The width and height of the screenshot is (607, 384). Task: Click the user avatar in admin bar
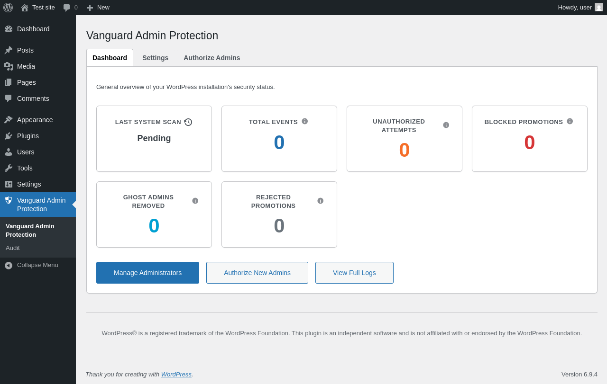pos(599,7)
